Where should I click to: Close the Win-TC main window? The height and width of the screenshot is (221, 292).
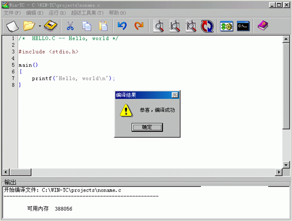(286, 5)
